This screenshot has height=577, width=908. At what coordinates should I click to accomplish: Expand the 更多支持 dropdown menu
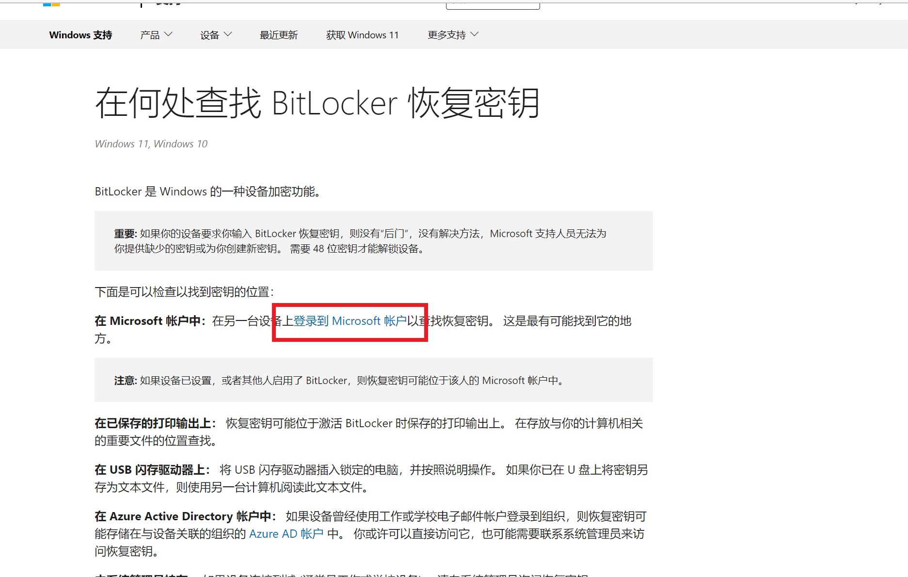click(x=453, y=35)
